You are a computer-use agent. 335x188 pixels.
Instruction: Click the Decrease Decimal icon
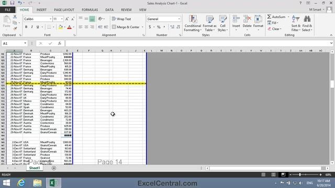pos(178,27)
